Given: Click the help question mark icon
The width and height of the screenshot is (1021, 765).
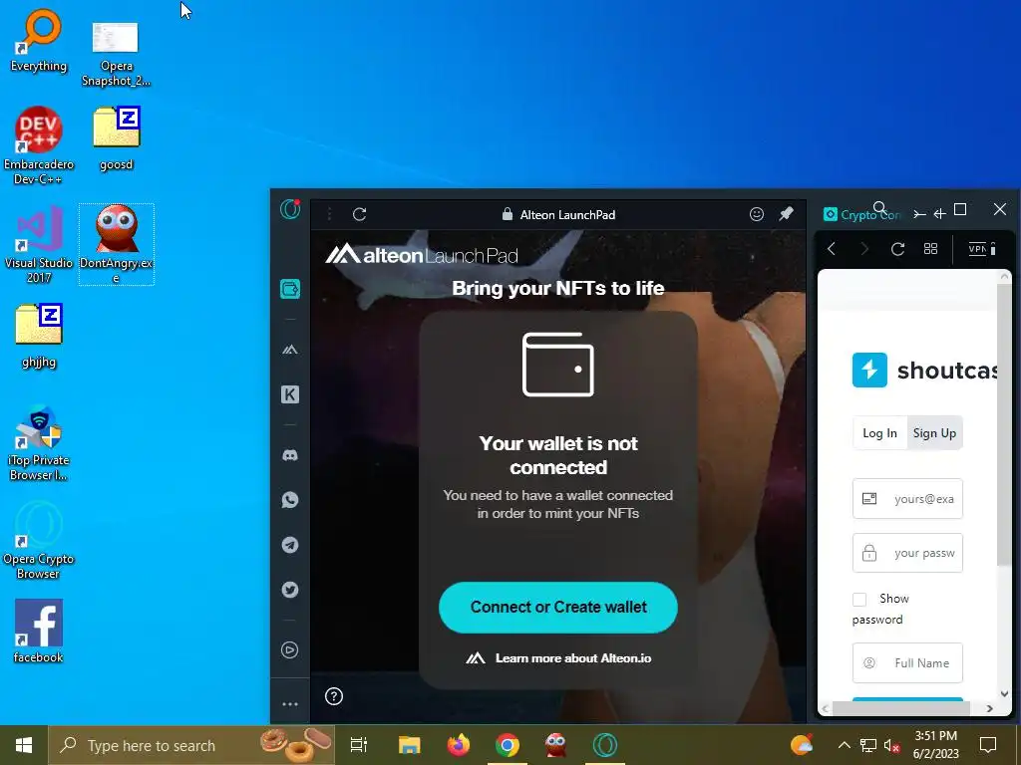Looking at the screenshot, I should coord(333,696).
